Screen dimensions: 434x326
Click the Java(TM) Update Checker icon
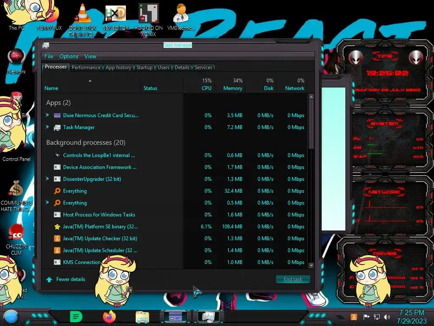pyautogui.click(x=57, y=239)
